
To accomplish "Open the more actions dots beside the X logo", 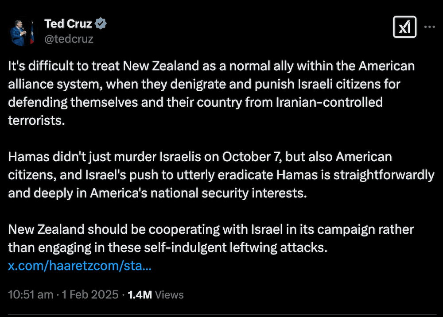I will (x=429, y=27).
